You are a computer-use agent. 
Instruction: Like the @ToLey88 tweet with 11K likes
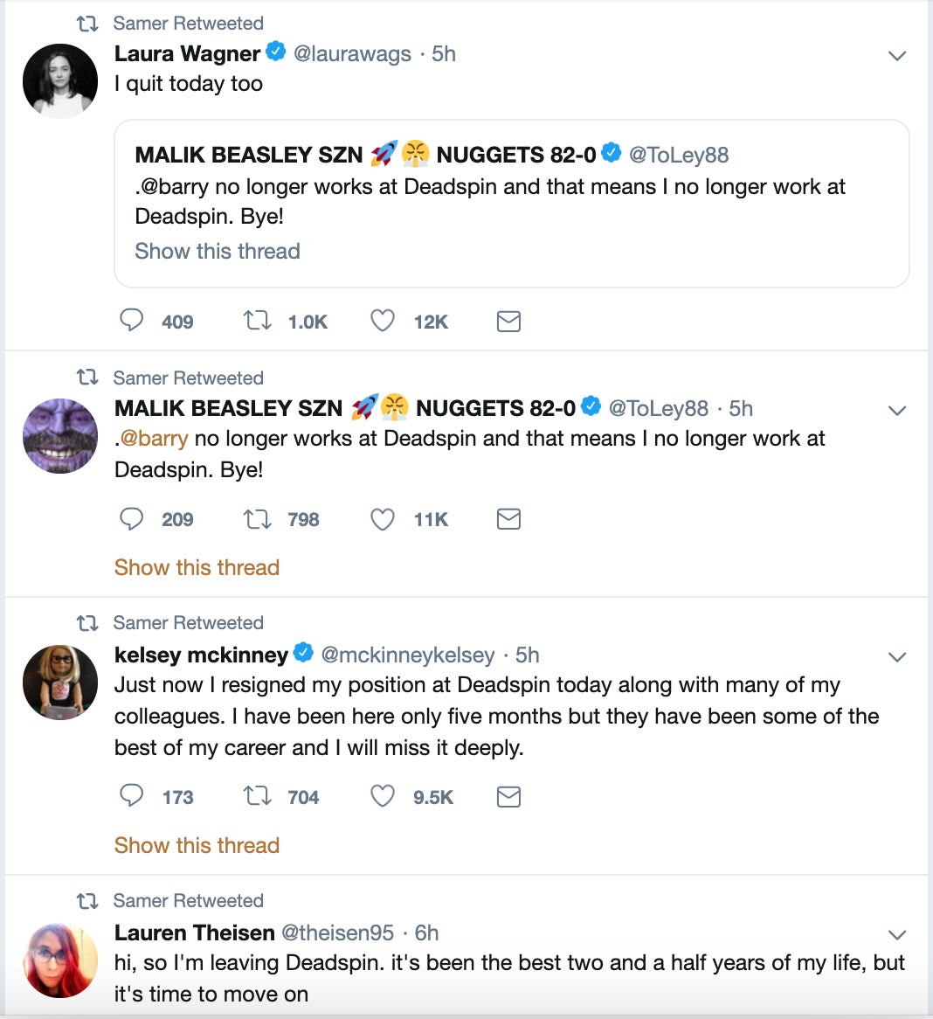(383, 519)
